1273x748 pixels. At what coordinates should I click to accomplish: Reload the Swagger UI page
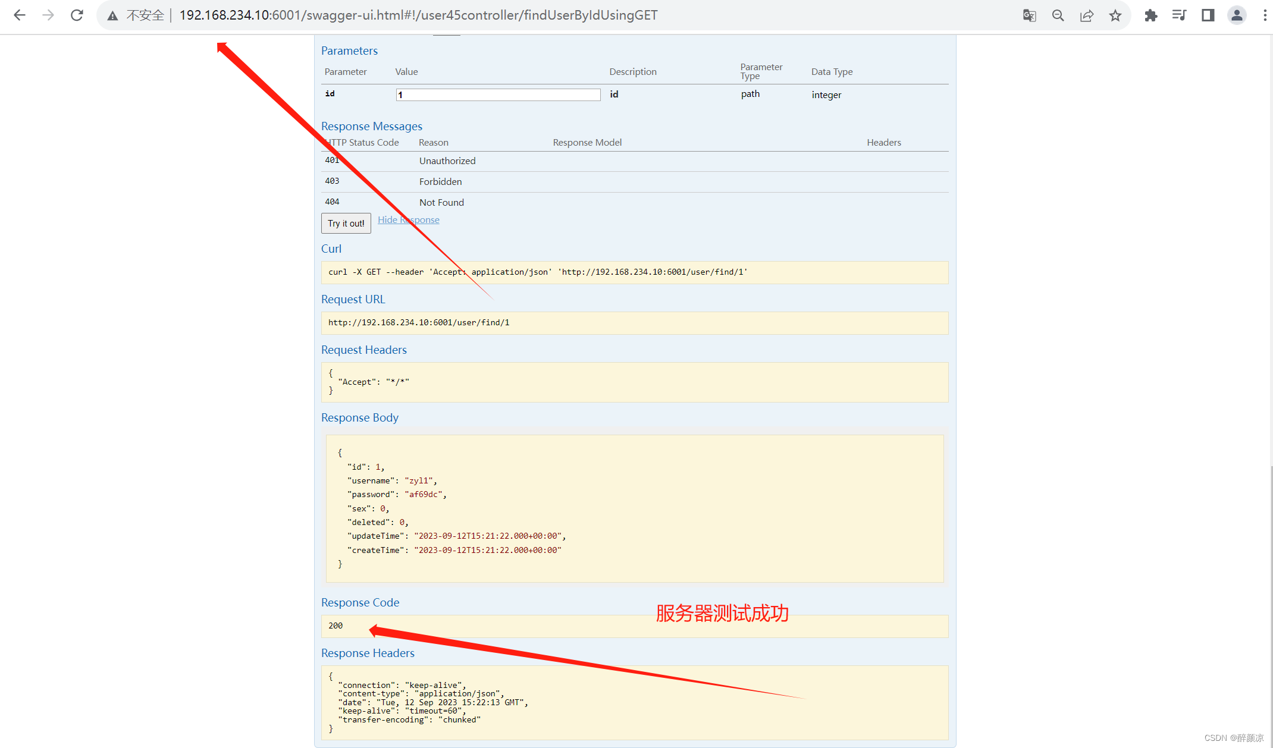(77, 15)
